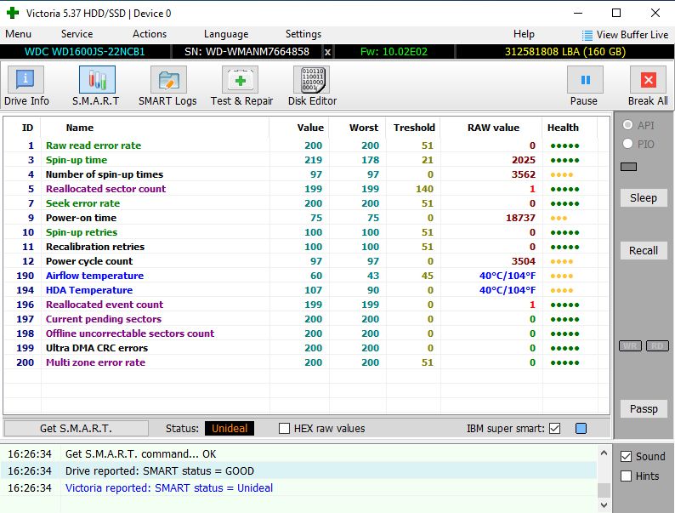Click raw value 18737
The width and height of the screenshot is (675, 513).
[520, 218]
